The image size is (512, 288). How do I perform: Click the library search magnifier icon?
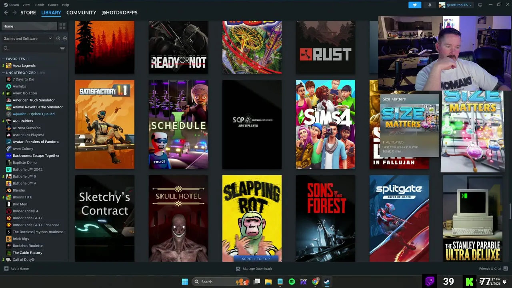point(6,48)
